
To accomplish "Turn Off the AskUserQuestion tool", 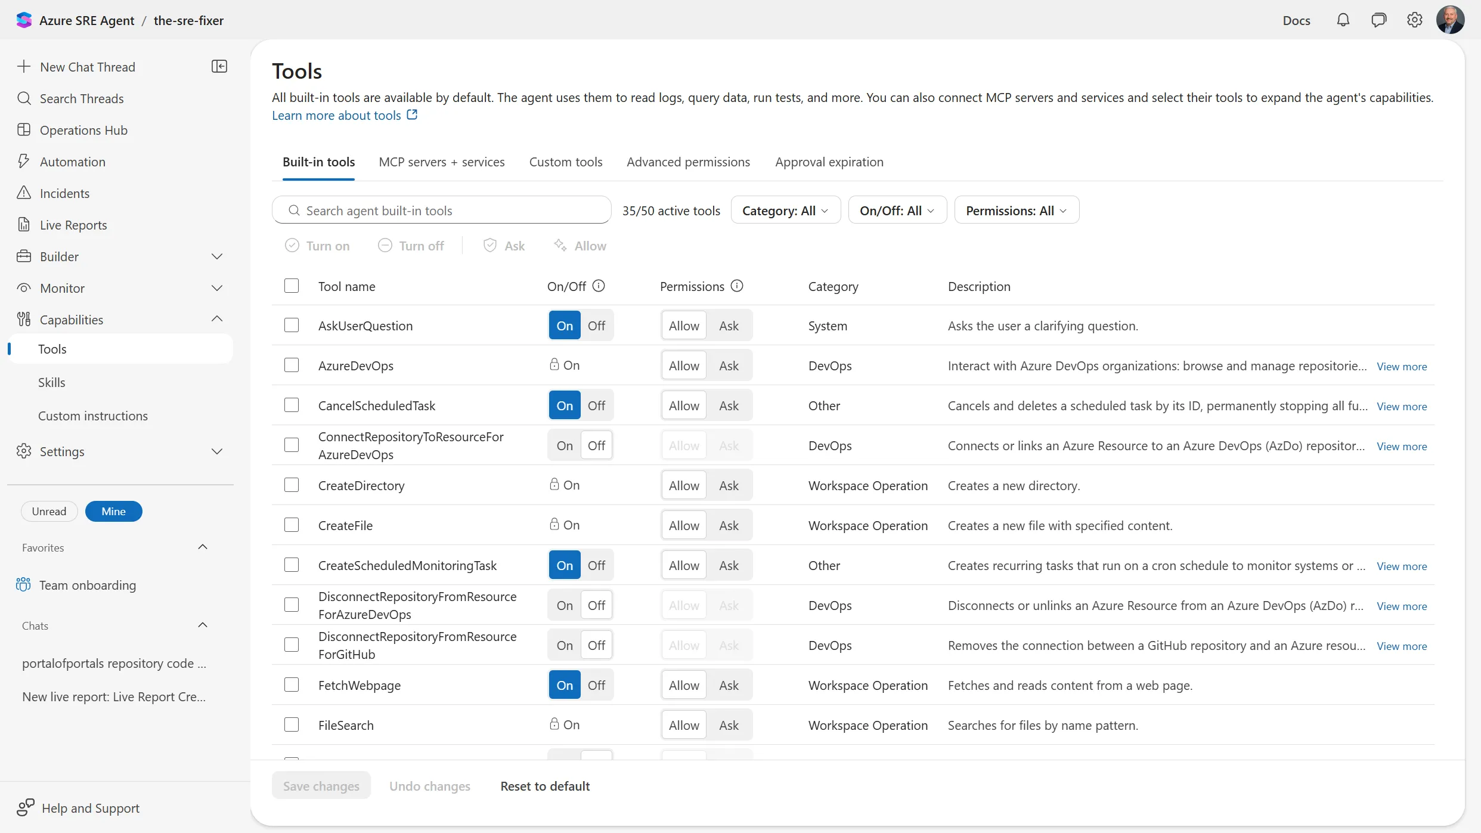I will pos(596,326).
